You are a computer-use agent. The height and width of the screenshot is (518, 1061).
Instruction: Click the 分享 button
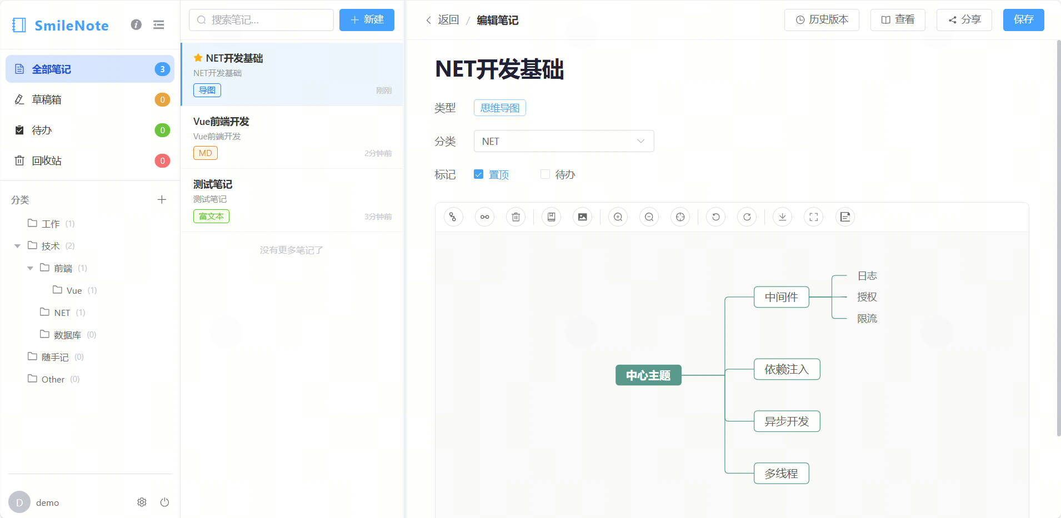click(964, 20)
